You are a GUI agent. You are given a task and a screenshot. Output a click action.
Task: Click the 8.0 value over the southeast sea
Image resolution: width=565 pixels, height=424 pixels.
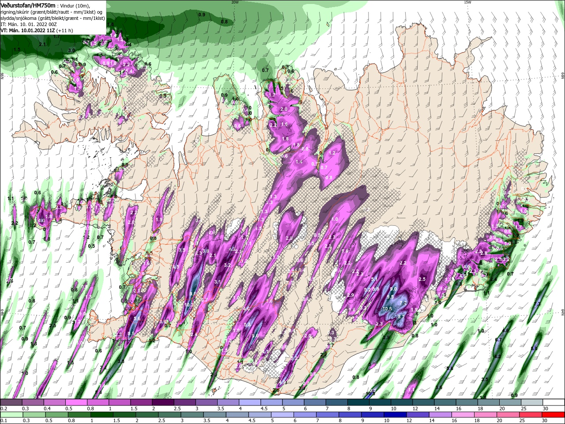[x=534, y=348]
